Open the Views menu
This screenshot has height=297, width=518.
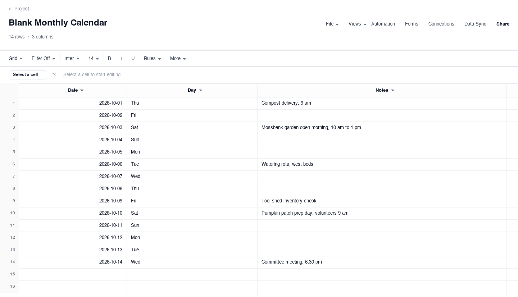[358, 24]
